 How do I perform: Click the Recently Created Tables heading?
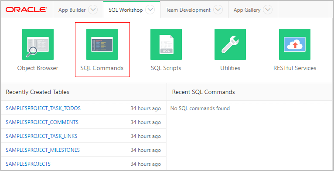pos(37,92)
